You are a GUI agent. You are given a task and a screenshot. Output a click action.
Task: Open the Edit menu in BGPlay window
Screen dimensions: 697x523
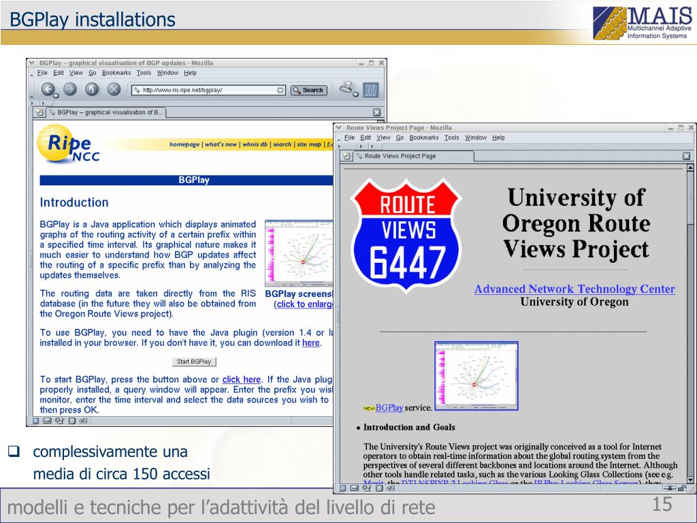(x=59, y=73)
